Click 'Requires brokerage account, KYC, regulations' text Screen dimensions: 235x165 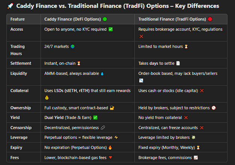tap(181, 29)
